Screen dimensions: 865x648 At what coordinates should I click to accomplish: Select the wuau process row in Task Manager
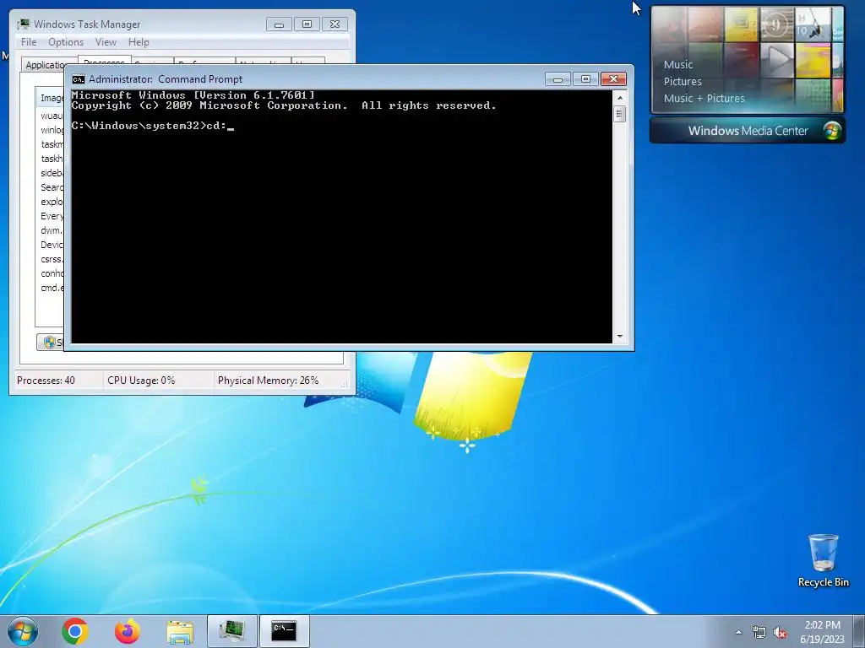click(x=51, y=116)
